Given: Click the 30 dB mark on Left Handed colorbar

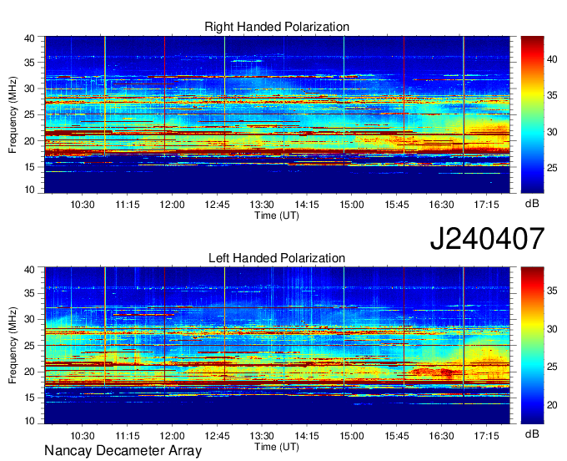Looking at the screenshot, I should click(x=552, y=329).
